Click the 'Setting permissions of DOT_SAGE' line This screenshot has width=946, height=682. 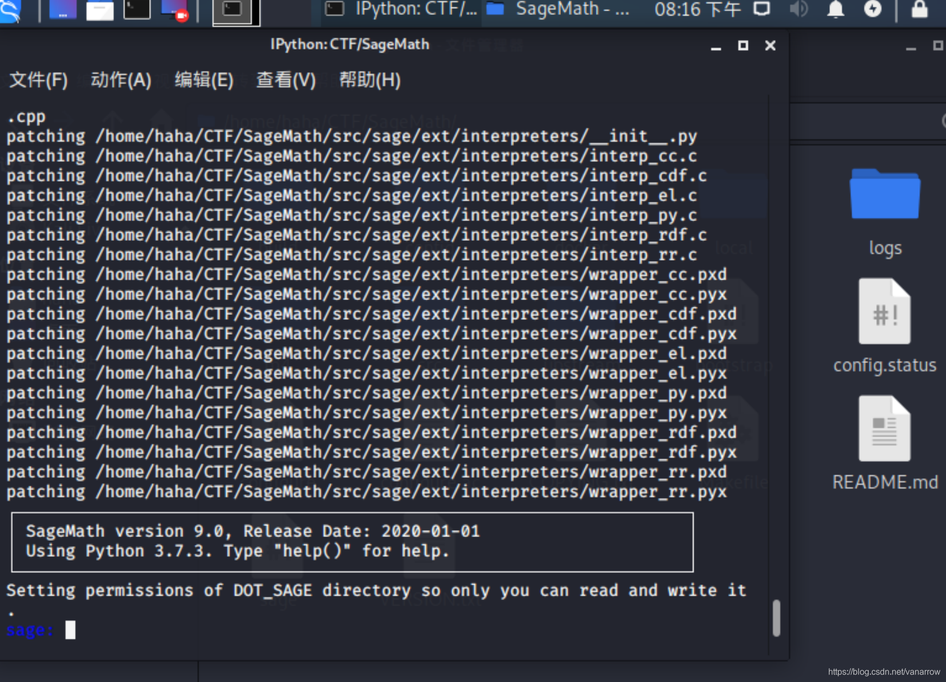click(377, 590)
